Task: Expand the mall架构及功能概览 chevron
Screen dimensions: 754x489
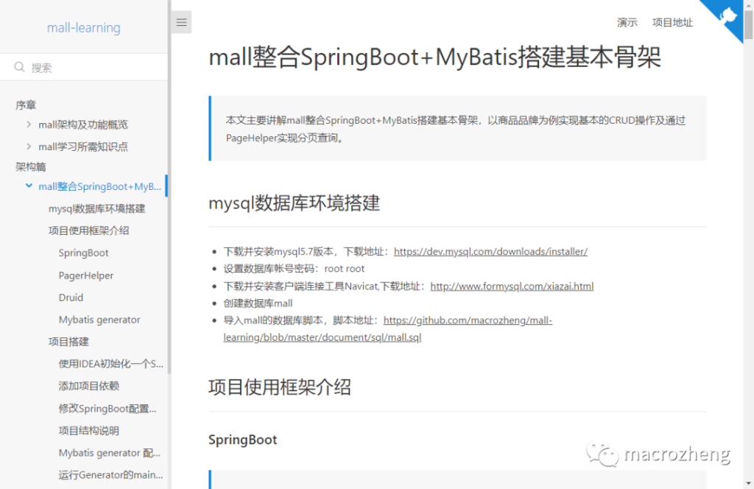Action: pyautogui.click(x=29, y=124)
